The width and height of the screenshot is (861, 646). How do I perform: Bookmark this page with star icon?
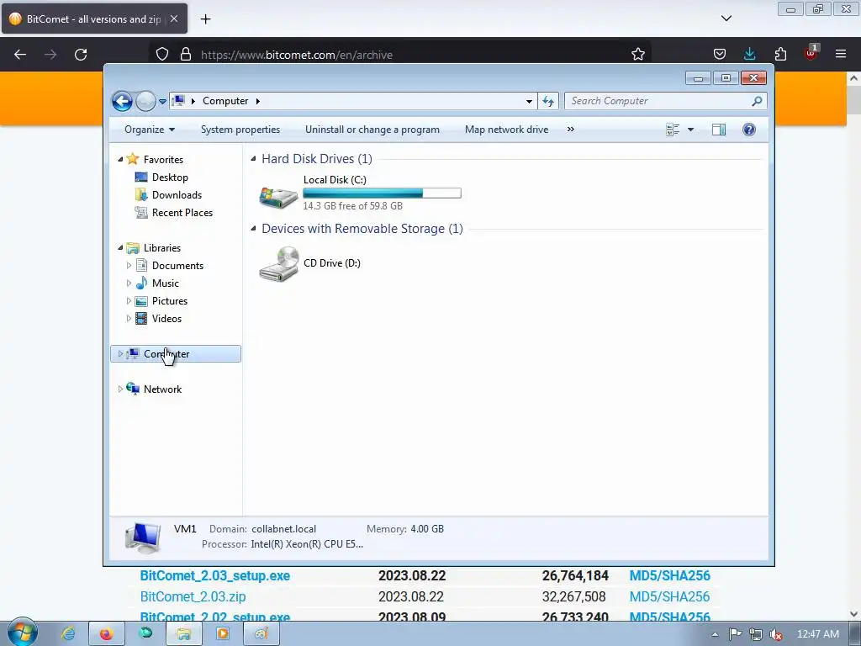[638, 55]
